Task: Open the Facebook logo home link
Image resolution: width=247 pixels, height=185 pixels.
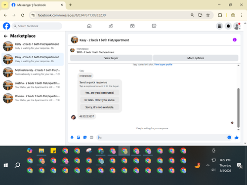Action: coord(6,26)
